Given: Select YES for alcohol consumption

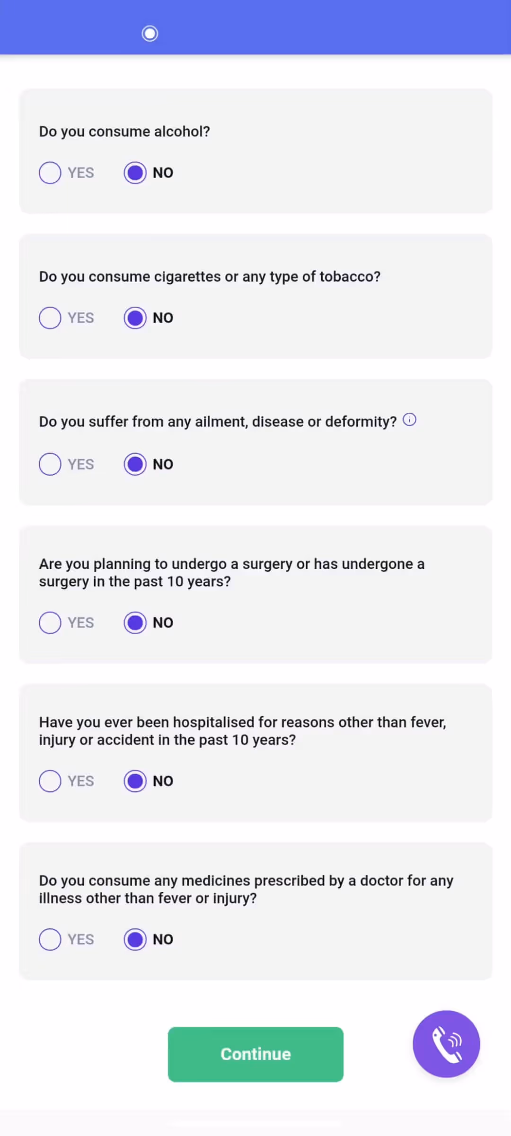Looking at the screenshot, I should (50, 173).
